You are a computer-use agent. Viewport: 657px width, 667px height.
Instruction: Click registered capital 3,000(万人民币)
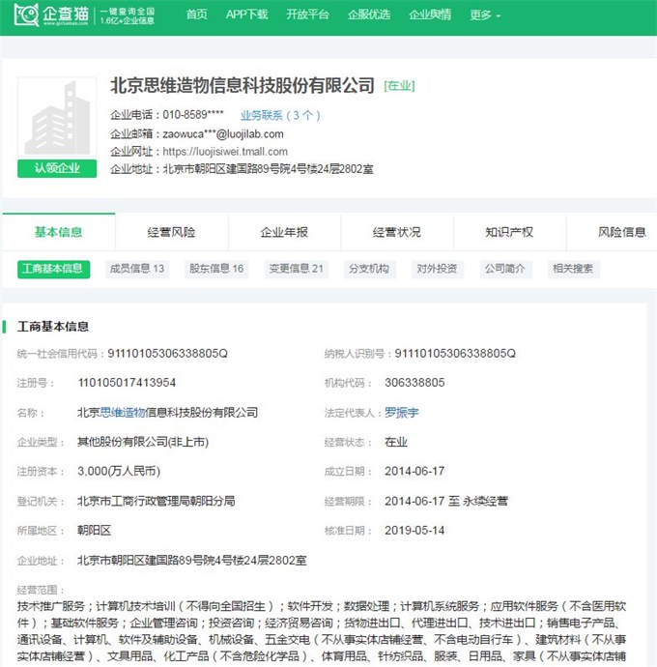[119, 472]
